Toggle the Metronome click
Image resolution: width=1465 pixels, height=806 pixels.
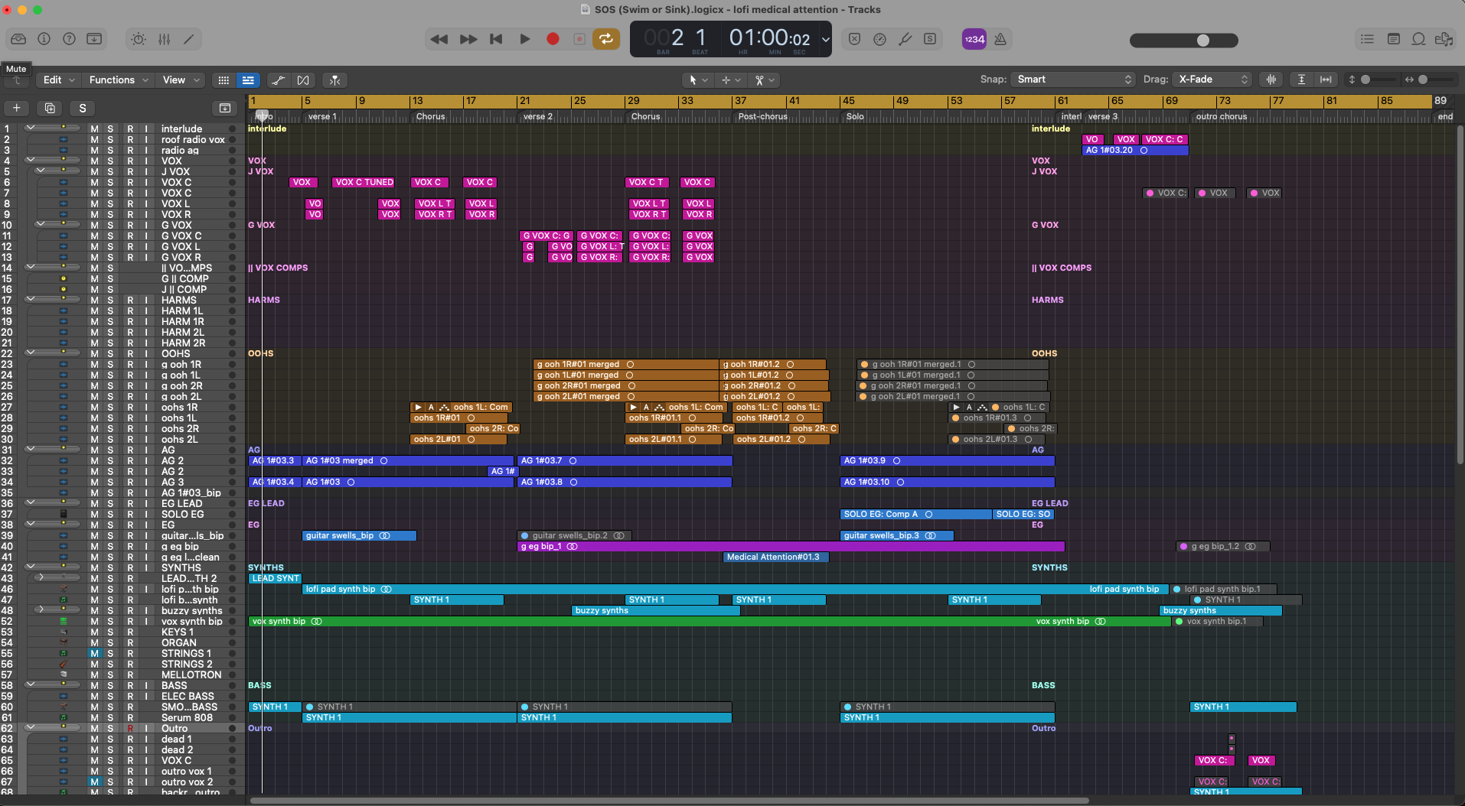click(x=1000, y=39)
